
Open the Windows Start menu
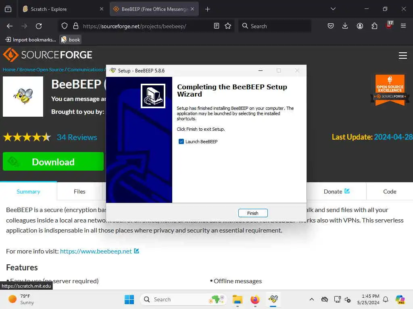(129, 299)
